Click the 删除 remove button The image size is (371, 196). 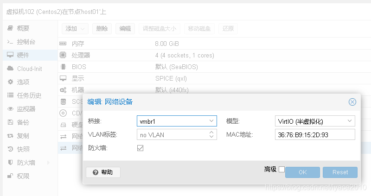coord(102,29)
